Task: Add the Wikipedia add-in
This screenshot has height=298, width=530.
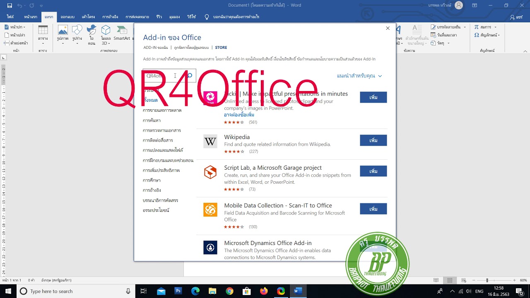Action: point(373,140)
